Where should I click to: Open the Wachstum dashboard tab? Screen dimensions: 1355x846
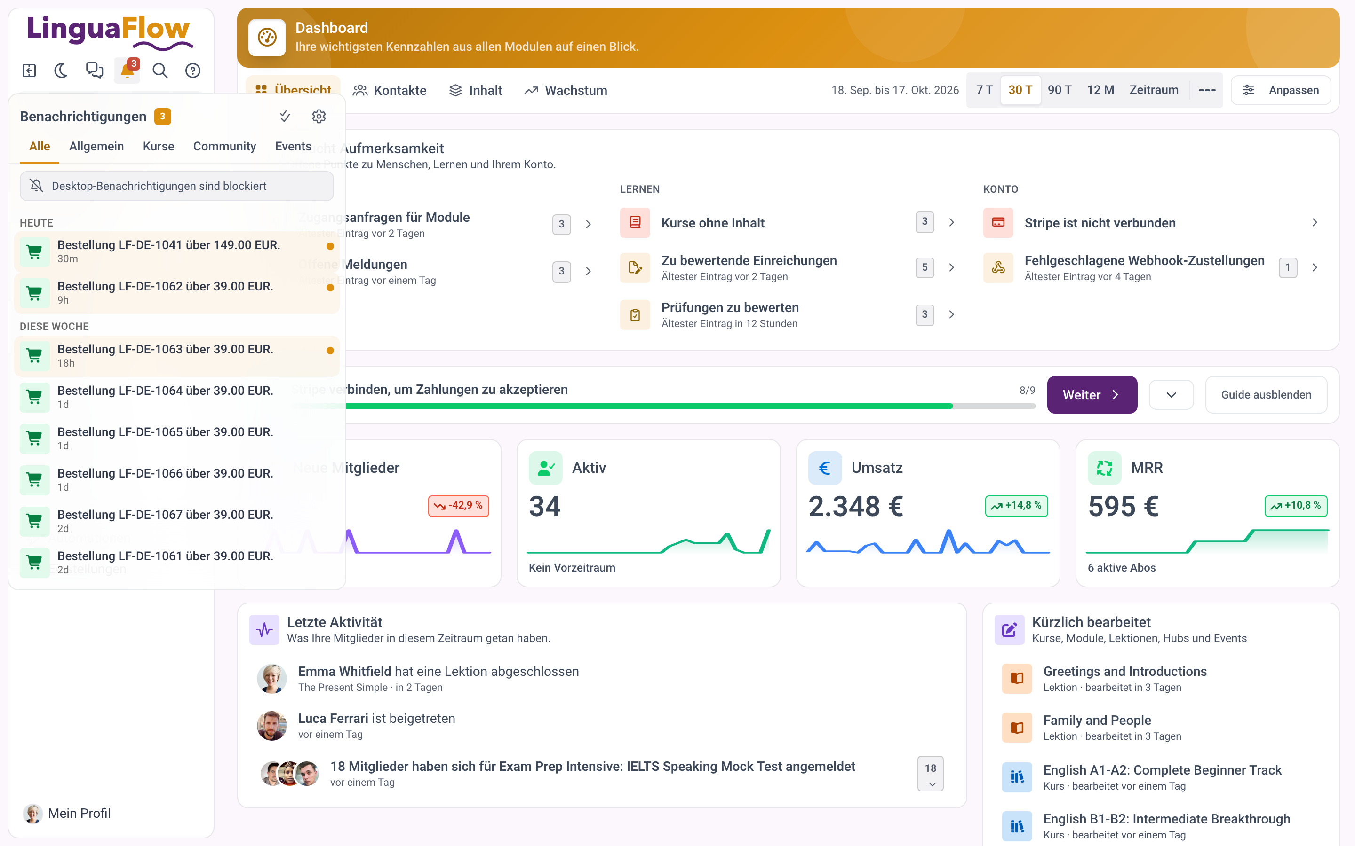(x=566, y=91)
